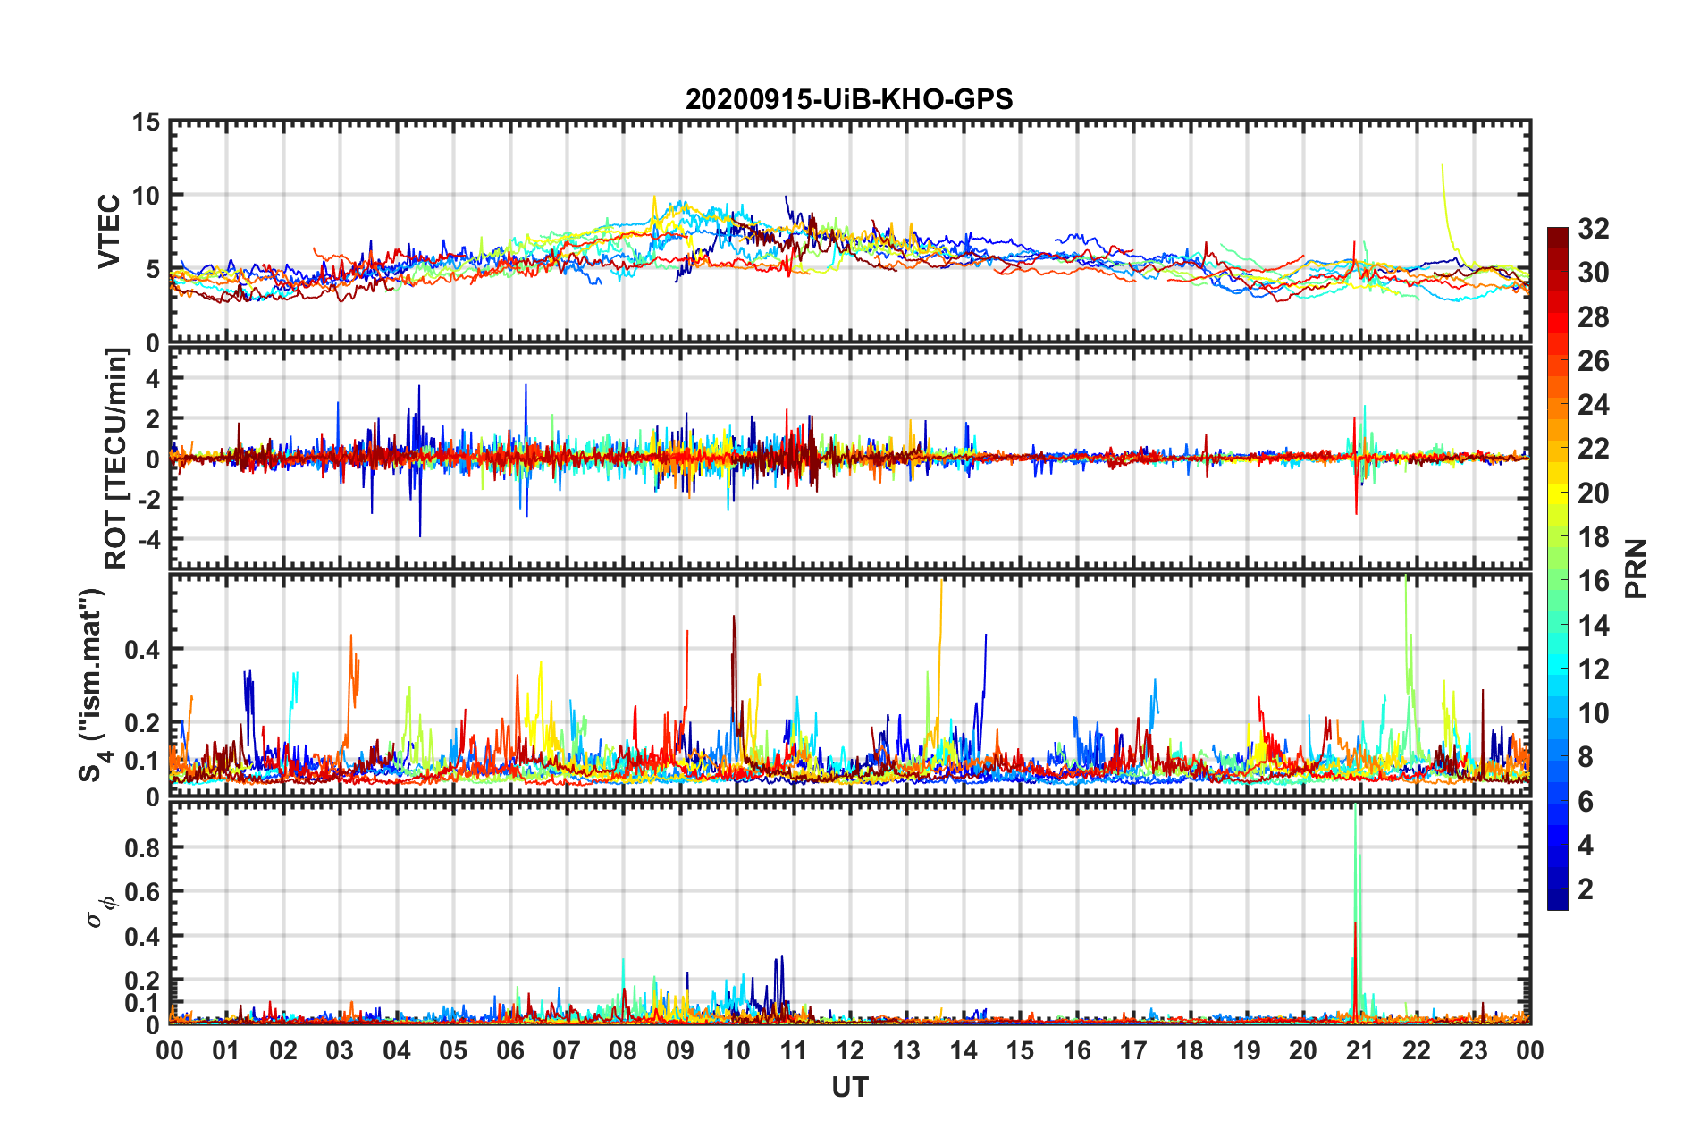Viewport: 1700px width, 1137px height.
Task: Click the plot title 20200915-UiB-KHO-GPS
Action: (x=849, y=99)
